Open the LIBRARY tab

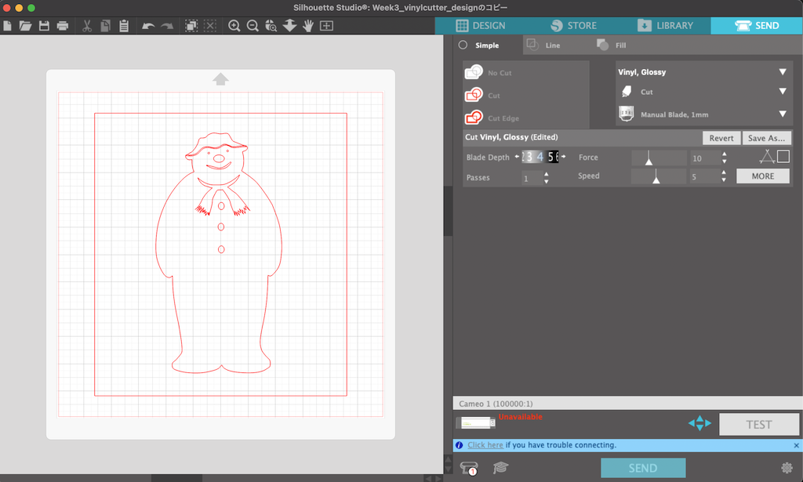(x=665, y=26)
